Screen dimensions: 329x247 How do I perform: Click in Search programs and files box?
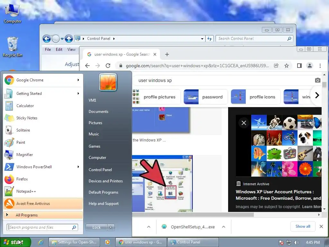click(x=43, y=227)
